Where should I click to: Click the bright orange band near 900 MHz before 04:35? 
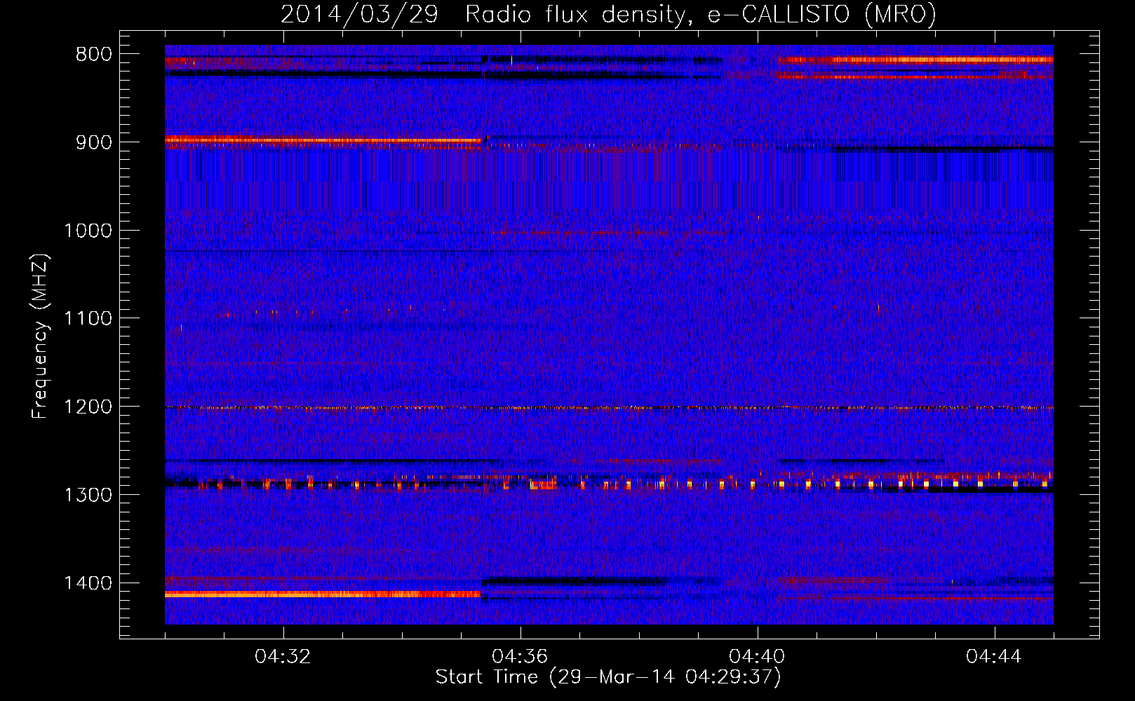[x=323, y=140]
